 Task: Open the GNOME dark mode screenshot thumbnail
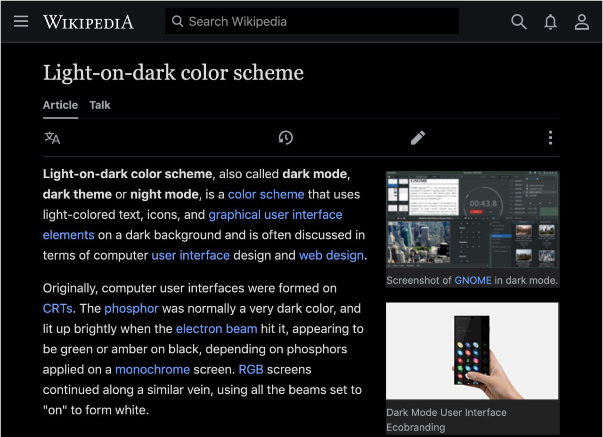pyautogui.click(x=472, y=220)
